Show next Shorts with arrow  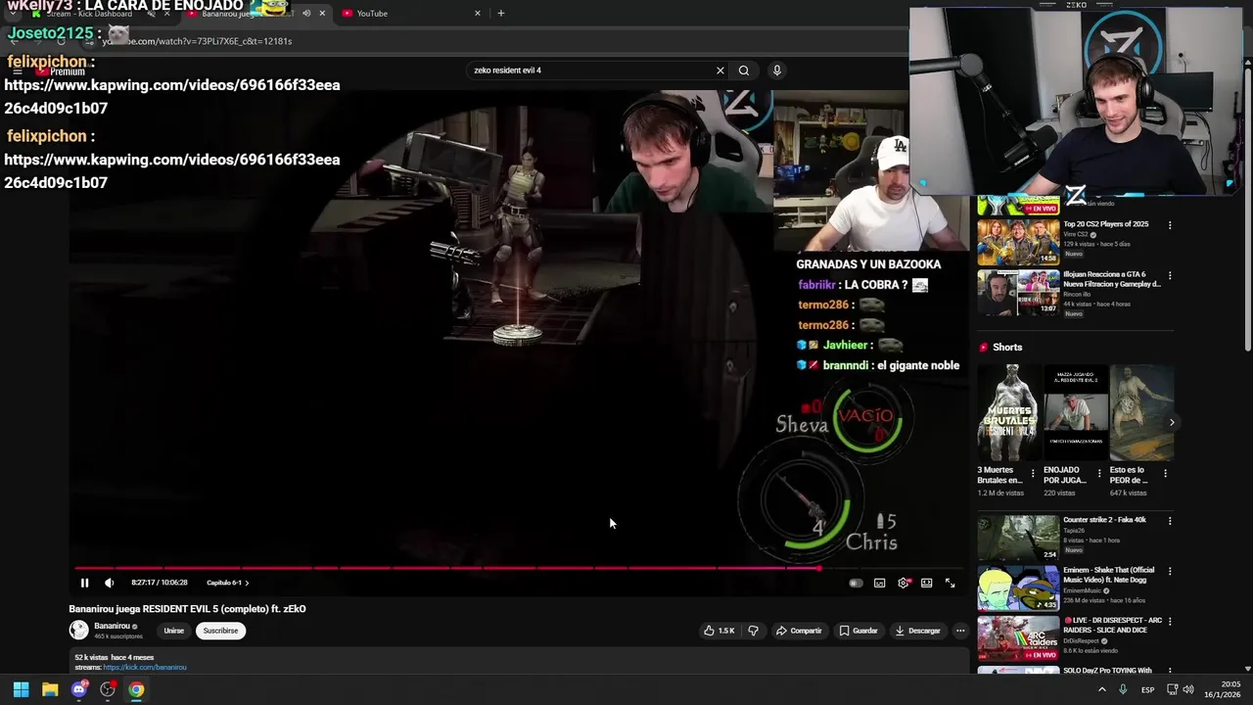(x=1172, y=423)
